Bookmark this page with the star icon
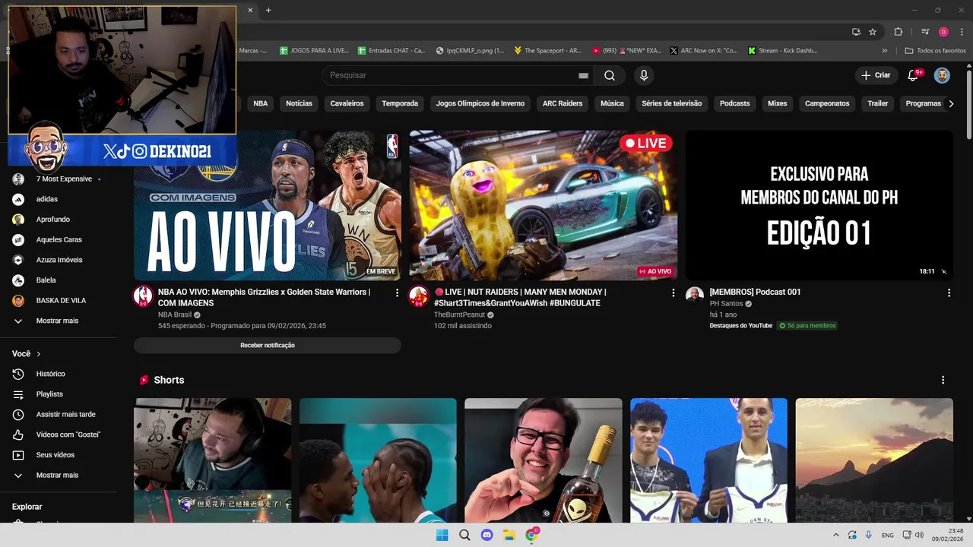 [873, 32]
